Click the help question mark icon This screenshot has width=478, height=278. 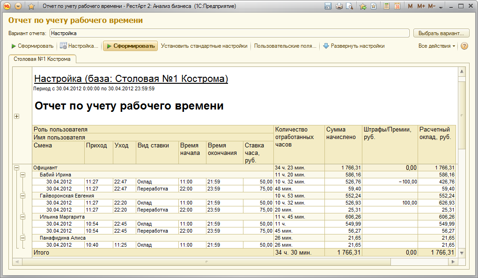pos(464,46)
